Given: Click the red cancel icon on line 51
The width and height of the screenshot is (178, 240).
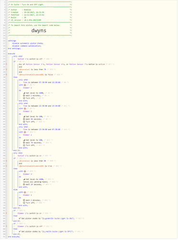Looking at the screenshot, I should pos(25,132).
